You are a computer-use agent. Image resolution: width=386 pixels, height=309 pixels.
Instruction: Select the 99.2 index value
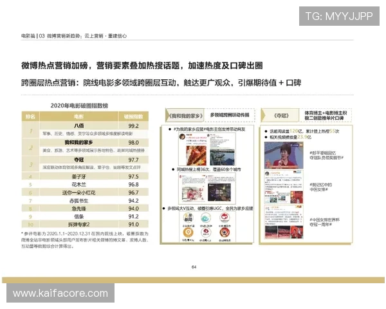point(133,126)
